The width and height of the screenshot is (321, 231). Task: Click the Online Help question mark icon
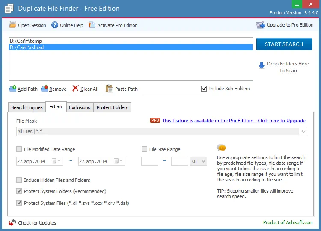(x=55, y=25)
